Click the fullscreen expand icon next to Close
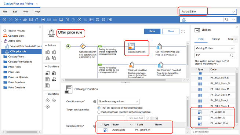 click(x=183, y=32)
